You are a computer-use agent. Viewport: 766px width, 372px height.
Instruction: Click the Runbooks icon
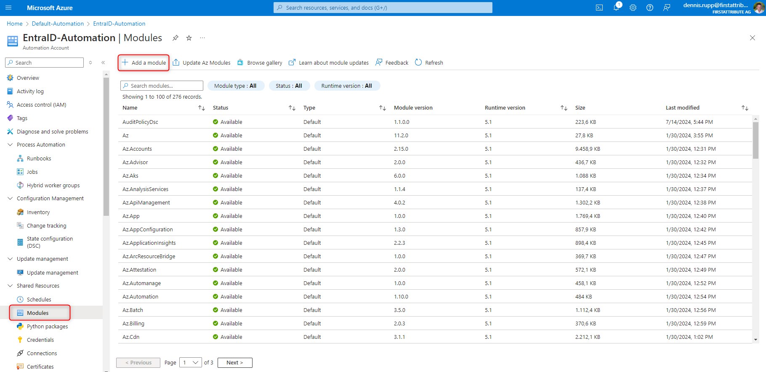click(x=20, y=158)
